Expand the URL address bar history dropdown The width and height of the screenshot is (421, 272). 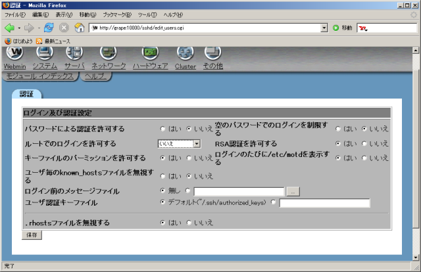click(324, 28)
